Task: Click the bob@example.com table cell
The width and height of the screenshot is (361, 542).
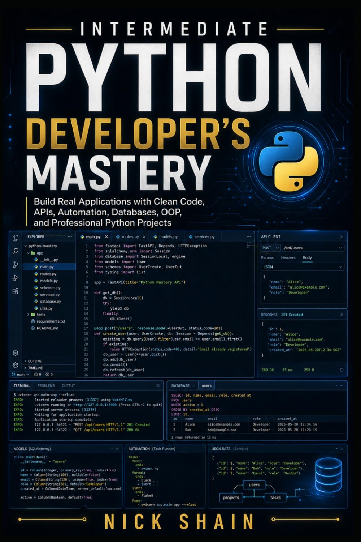Action: coord(222,430)
